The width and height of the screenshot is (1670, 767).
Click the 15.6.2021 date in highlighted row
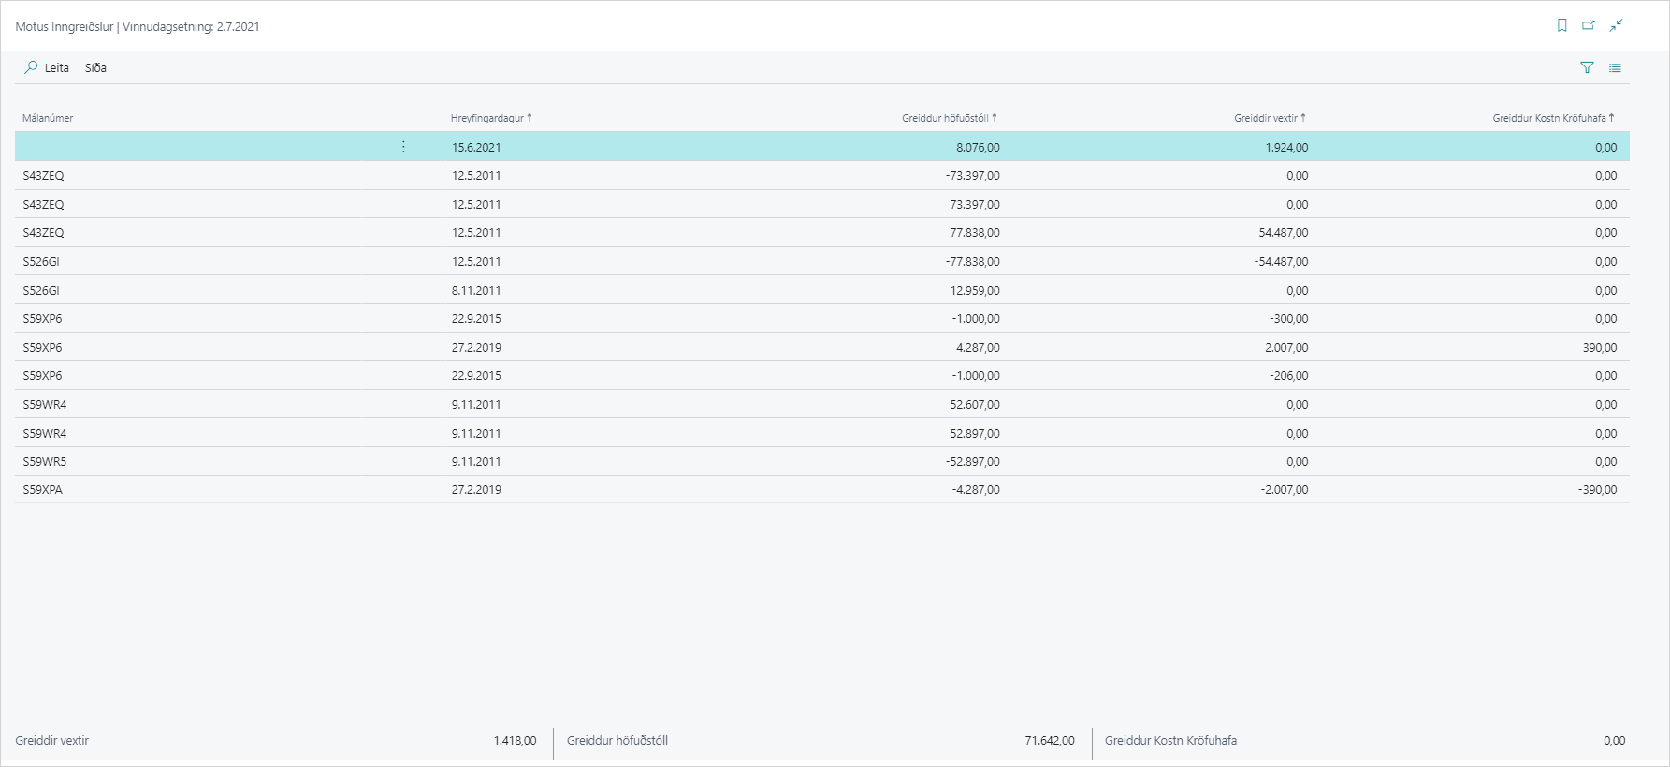pyautogui.click(x=476, y=147)
